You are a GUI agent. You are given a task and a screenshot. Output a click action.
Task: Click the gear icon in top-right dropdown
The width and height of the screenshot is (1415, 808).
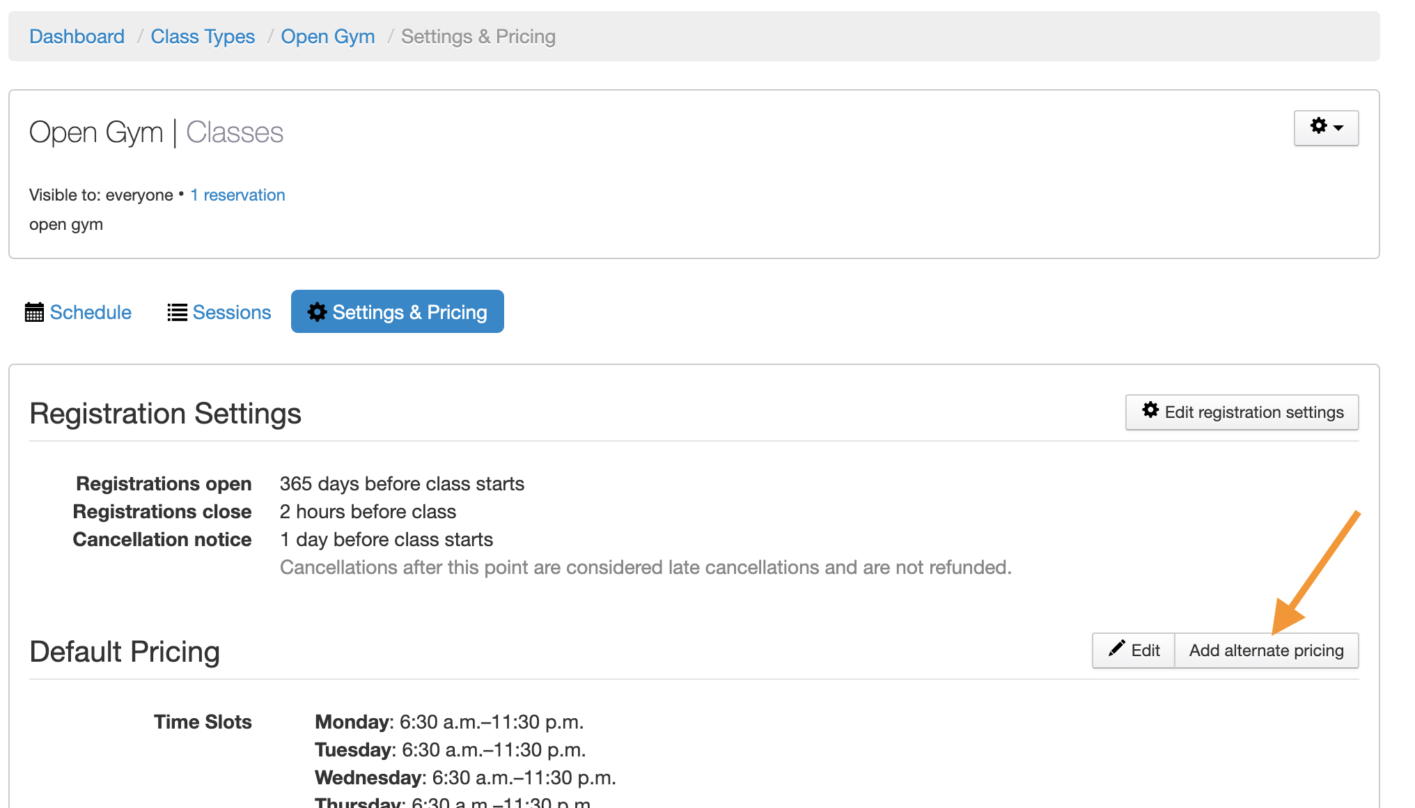coord(1318,126)
